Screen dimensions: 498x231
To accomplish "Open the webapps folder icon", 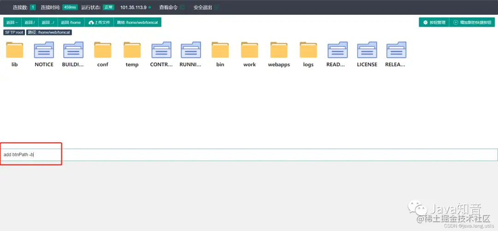I will pos(279,50).
